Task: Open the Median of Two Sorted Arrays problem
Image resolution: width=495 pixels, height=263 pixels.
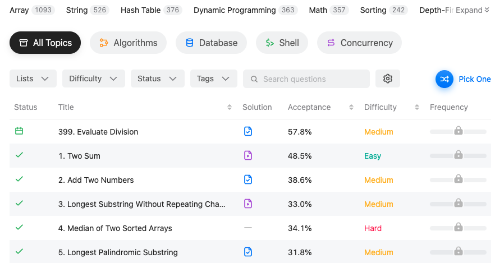Action: click(115, 228)
